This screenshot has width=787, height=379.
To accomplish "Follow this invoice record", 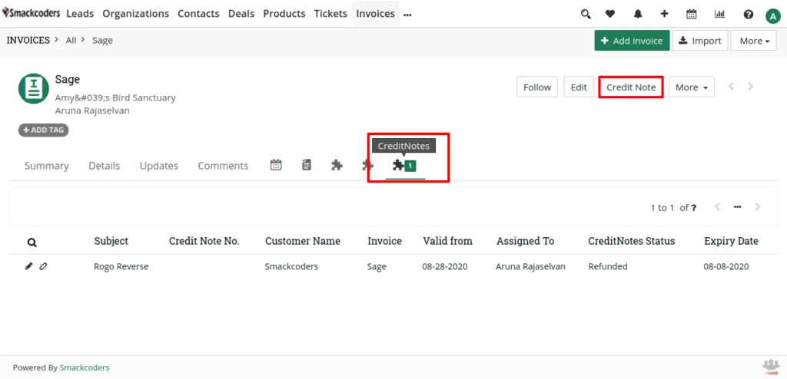I will (537, 87).
